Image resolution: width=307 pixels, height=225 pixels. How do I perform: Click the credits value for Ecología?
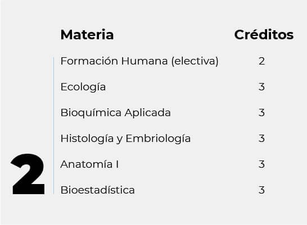(x=262, y=87)
